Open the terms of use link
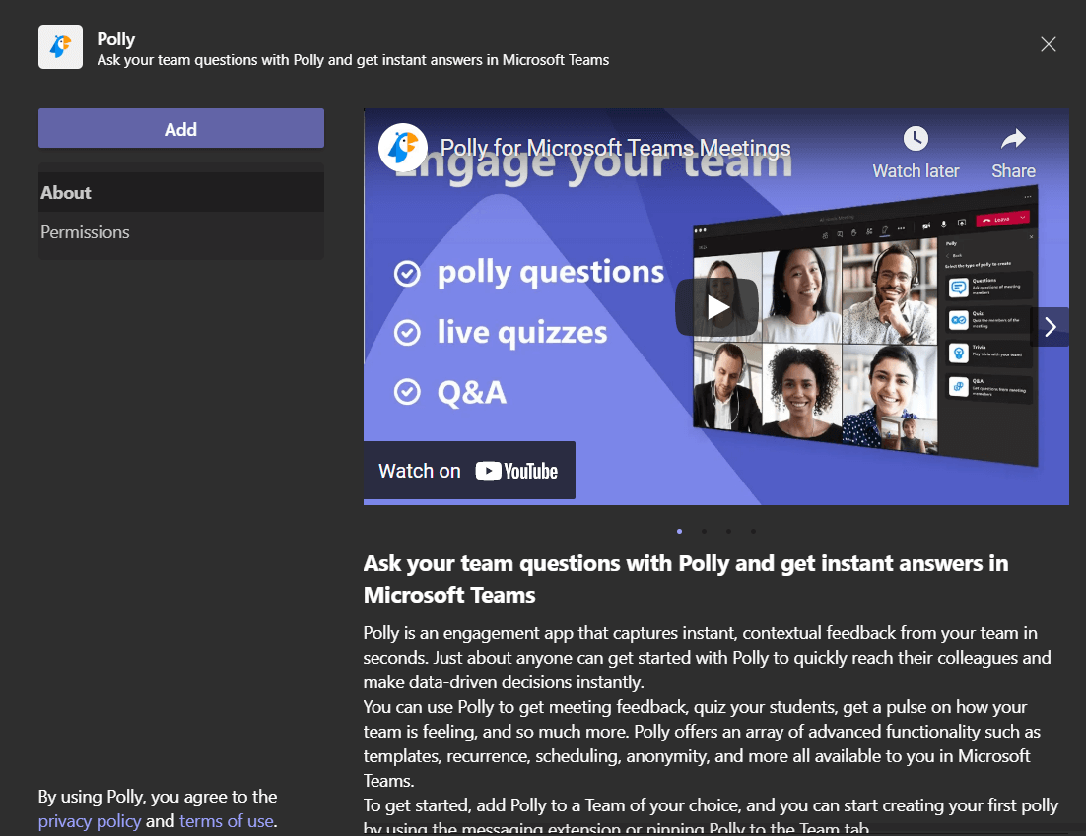This screenshot has width=1086, height=836. click(226, 821)
